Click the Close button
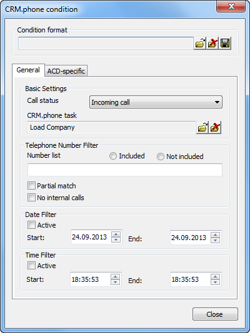Image resolution: width=250 pixels, height=333 pixels. [x=215, y=314]
